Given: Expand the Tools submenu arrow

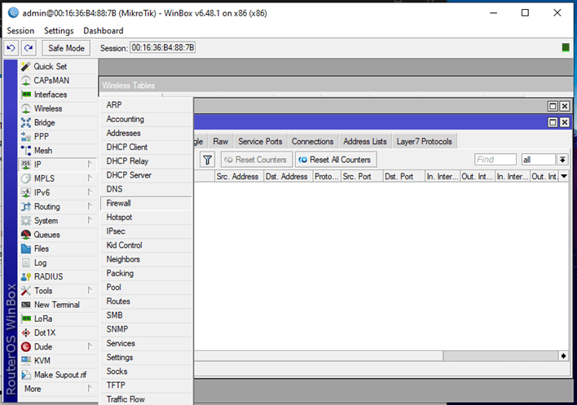Looking at the screenshot, I should pyautogui.click(x=90, y=290).
